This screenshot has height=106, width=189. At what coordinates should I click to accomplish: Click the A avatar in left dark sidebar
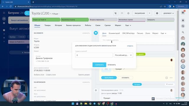click(4, 19)
